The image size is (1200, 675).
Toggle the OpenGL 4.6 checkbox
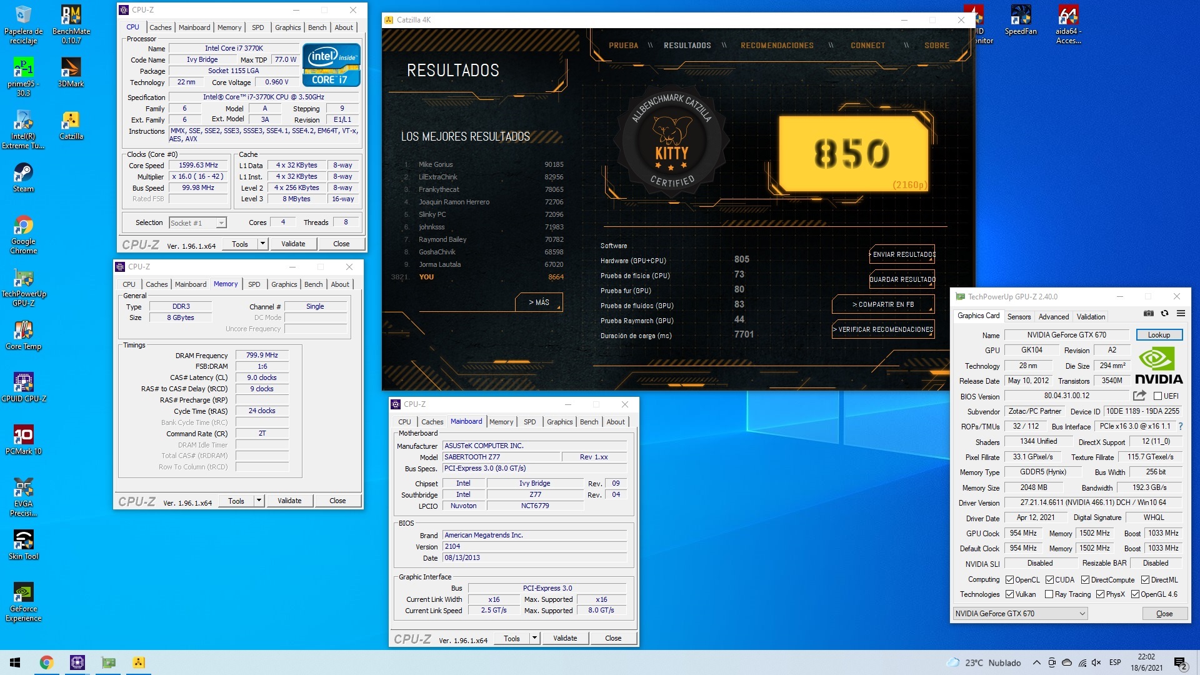pyautogui.click(x=1135, y=594)
